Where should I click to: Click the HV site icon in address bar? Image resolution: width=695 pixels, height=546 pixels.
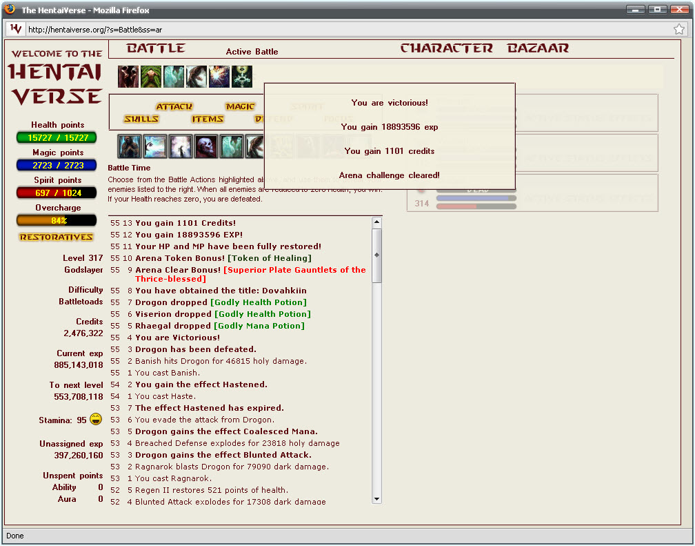click(16, 29)
